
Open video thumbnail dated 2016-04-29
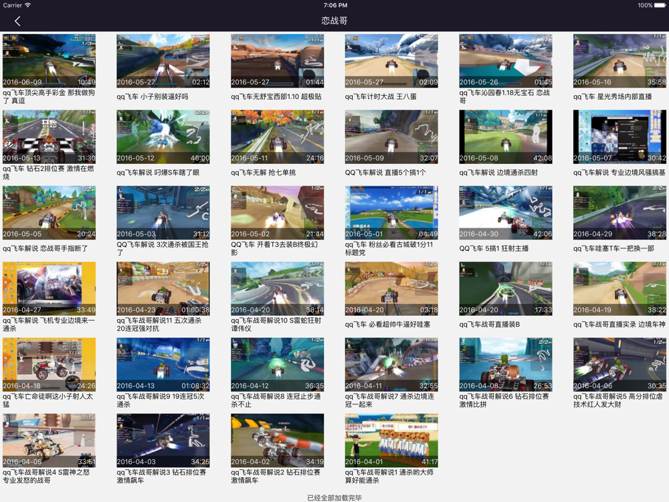coord(619,213)
